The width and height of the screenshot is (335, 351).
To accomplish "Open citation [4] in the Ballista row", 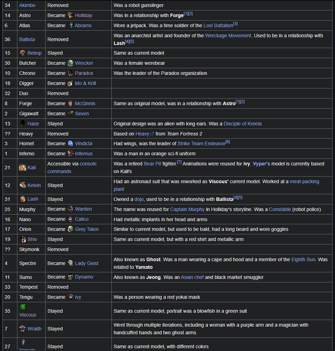I will [127, 41].
